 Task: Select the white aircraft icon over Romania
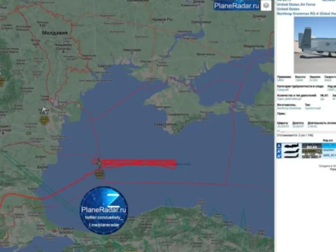44,109
